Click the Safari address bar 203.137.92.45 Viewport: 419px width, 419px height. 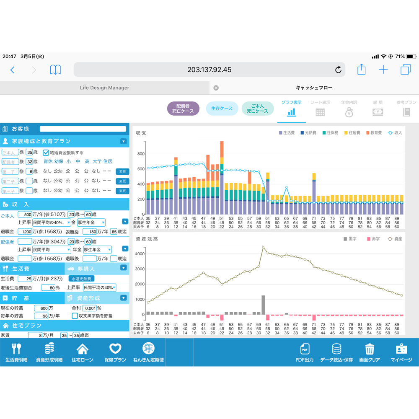pyautogui.click(x=209, y=70)
